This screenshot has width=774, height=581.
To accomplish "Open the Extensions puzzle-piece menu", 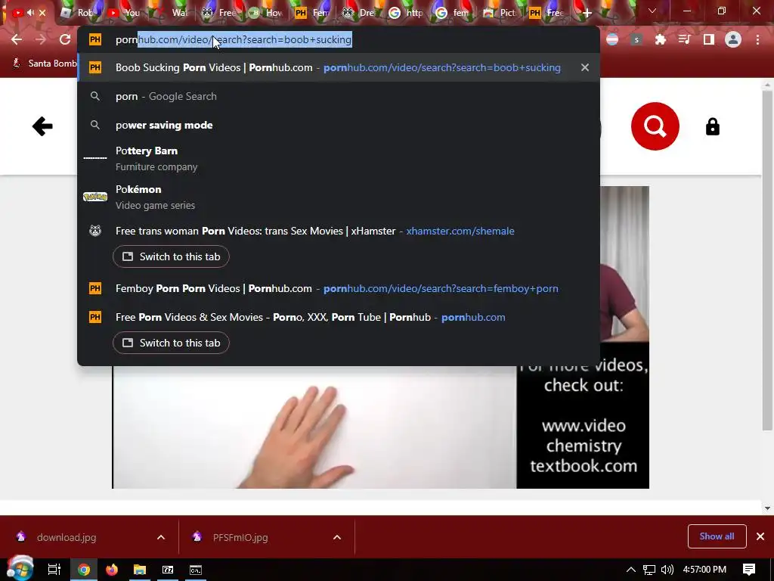I will [660, 39].
